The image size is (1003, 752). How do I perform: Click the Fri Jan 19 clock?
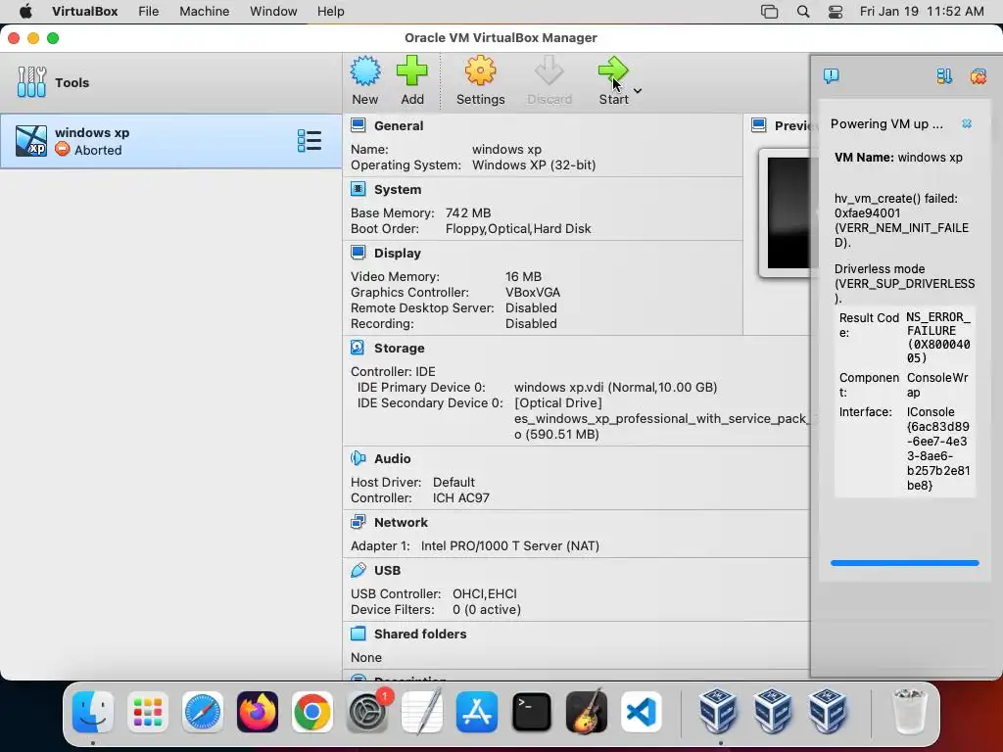921,12
